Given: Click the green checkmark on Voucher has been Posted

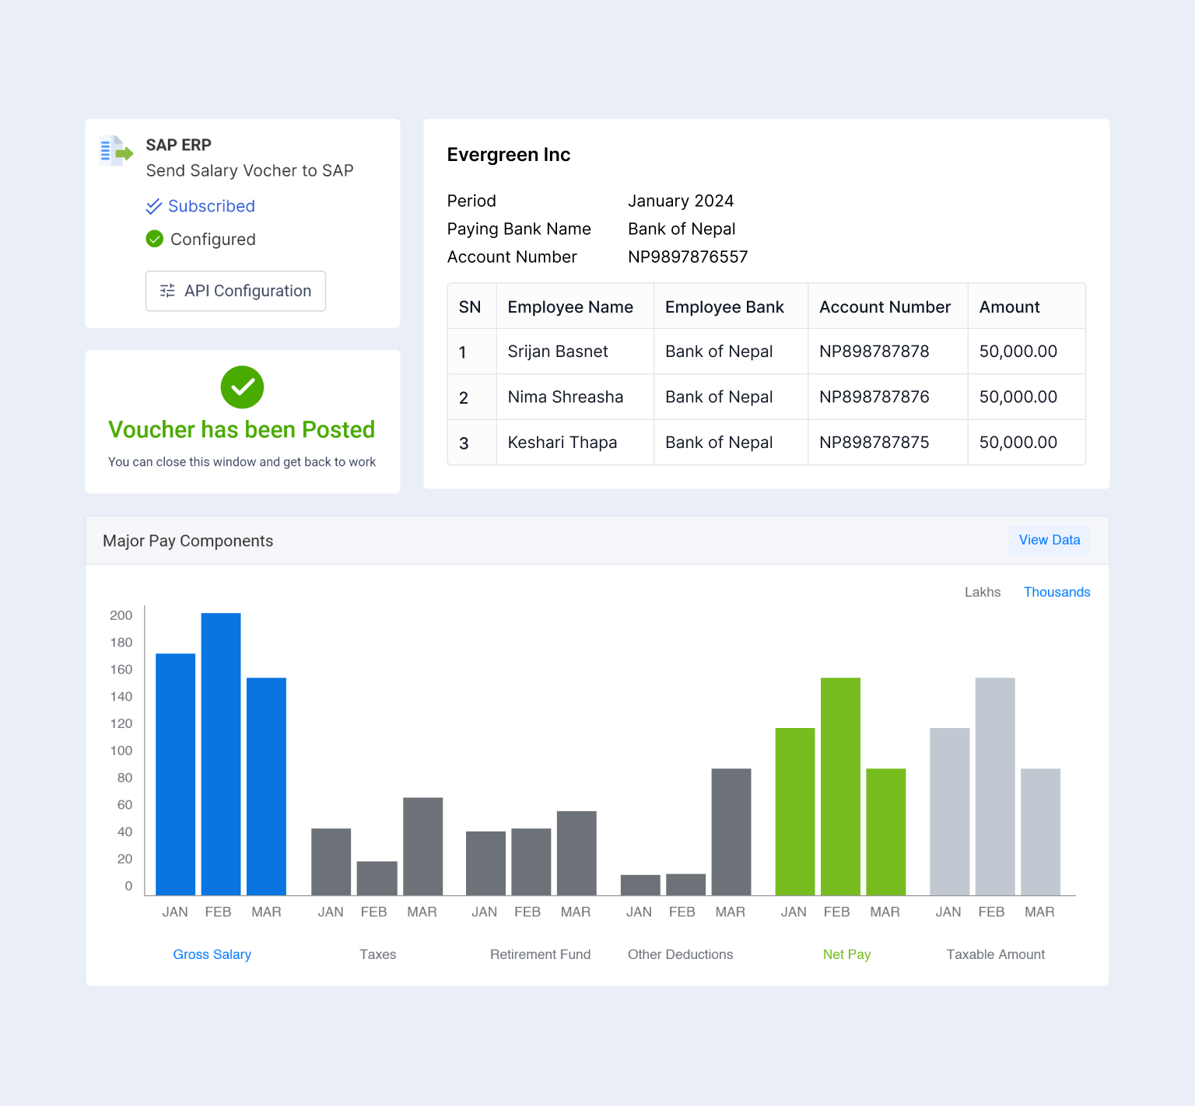Looking at the screenshot, I should tap(242, 387).
